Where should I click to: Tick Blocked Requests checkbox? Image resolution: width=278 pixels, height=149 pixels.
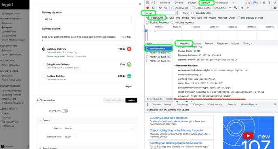(147, 23)
